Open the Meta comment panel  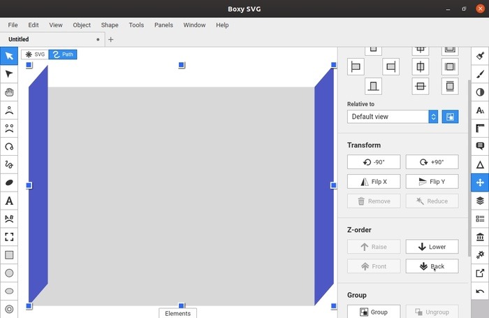point(480,146)
